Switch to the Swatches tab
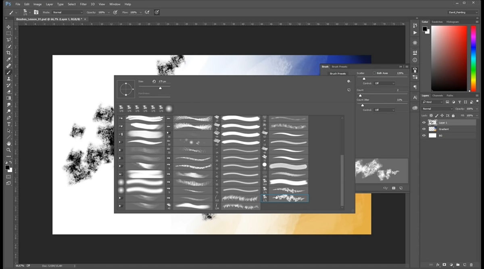 pos(437,22)
